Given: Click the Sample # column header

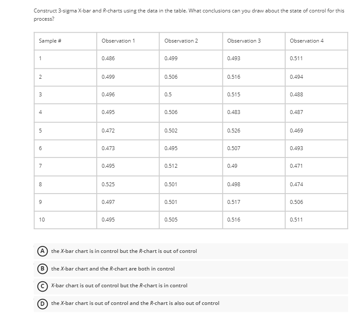Looking at the screenshot, I should pos(48,40).
